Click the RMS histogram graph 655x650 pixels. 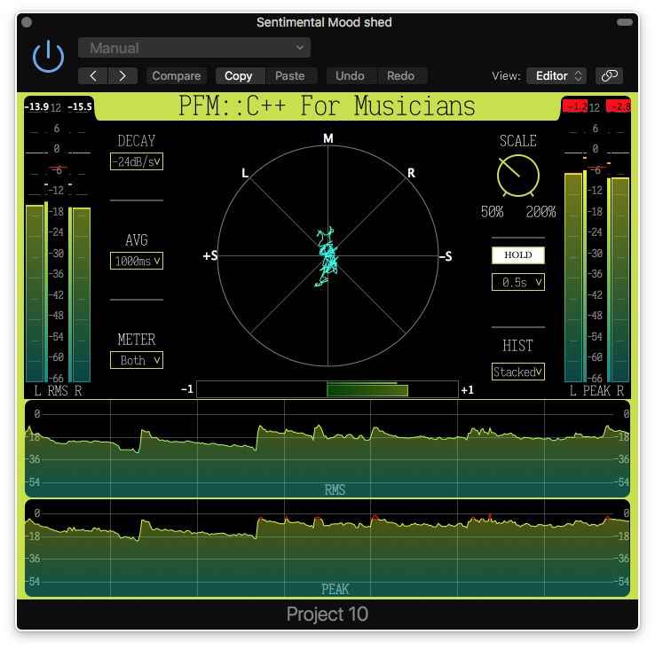point(327,450)
